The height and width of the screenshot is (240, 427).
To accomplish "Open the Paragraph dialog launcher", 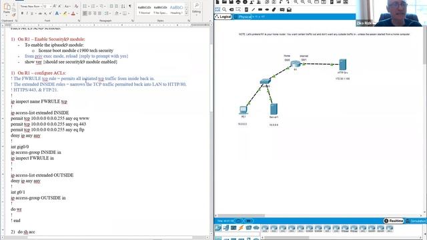I will (x=132, y=21).
